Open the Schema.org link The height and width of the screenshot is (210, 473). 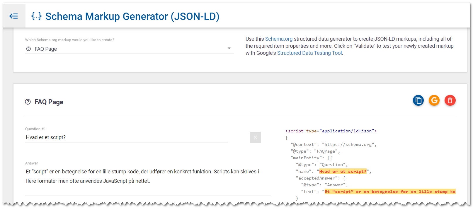pos(279,39)
